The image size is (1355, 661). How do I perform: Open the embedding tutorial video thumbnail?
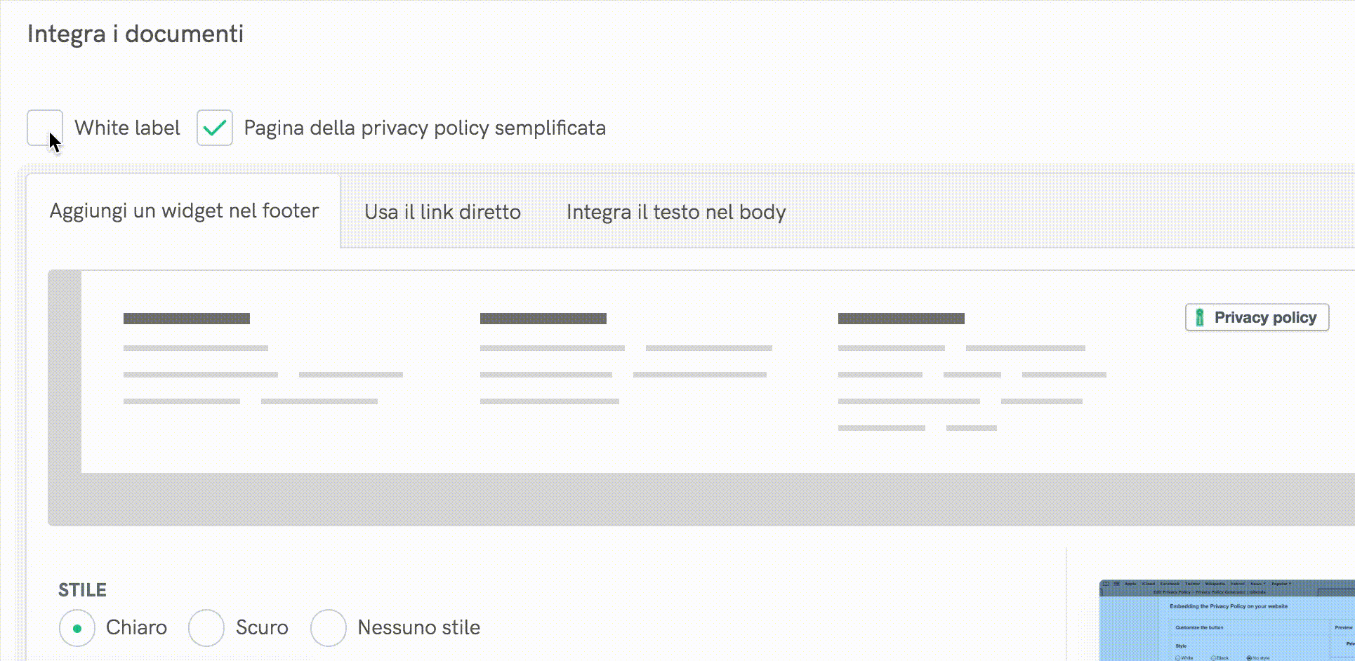[1227, 621]
